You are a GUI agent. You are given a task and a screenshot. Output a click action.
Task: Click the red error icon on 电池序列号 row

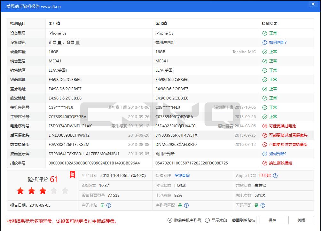[x=264, y=126]
